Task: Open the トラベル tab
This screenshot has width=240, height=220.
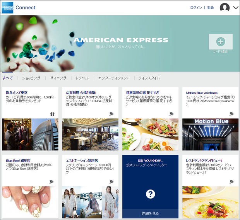Action: click(x=82, y=78)
